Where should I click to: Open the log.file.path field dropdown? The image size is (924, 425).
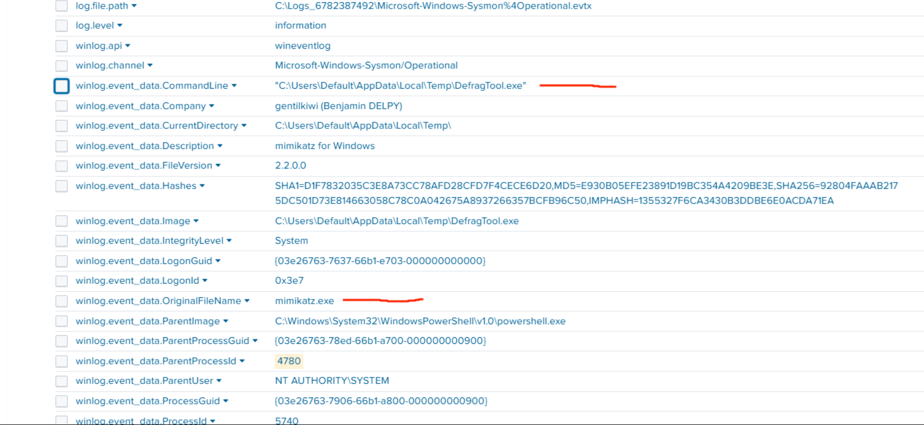tap(134, 6)
